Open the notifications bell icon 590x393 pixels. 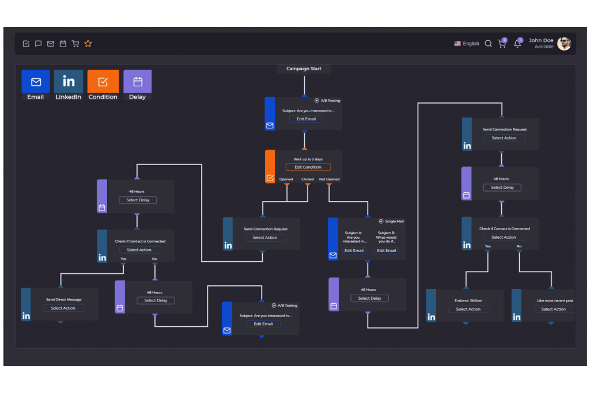(x=517, y=44)
